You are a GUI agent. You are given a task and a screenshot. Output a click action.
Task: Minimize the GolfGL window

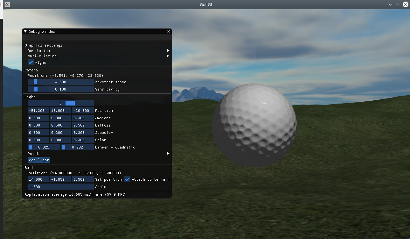pyautogui.click(x=390, y=4)
